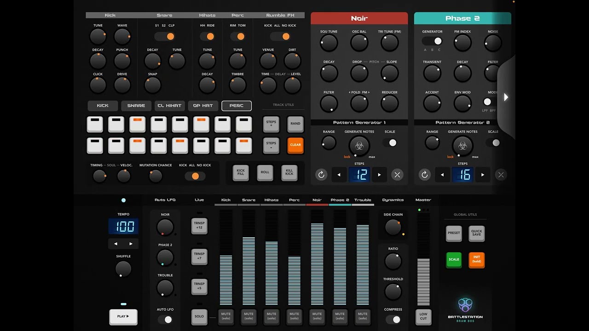The width and height of the screenshot is (589, 331).
Task: Click Noir Steps display showing 12
Action: click(x=359, y=175)
